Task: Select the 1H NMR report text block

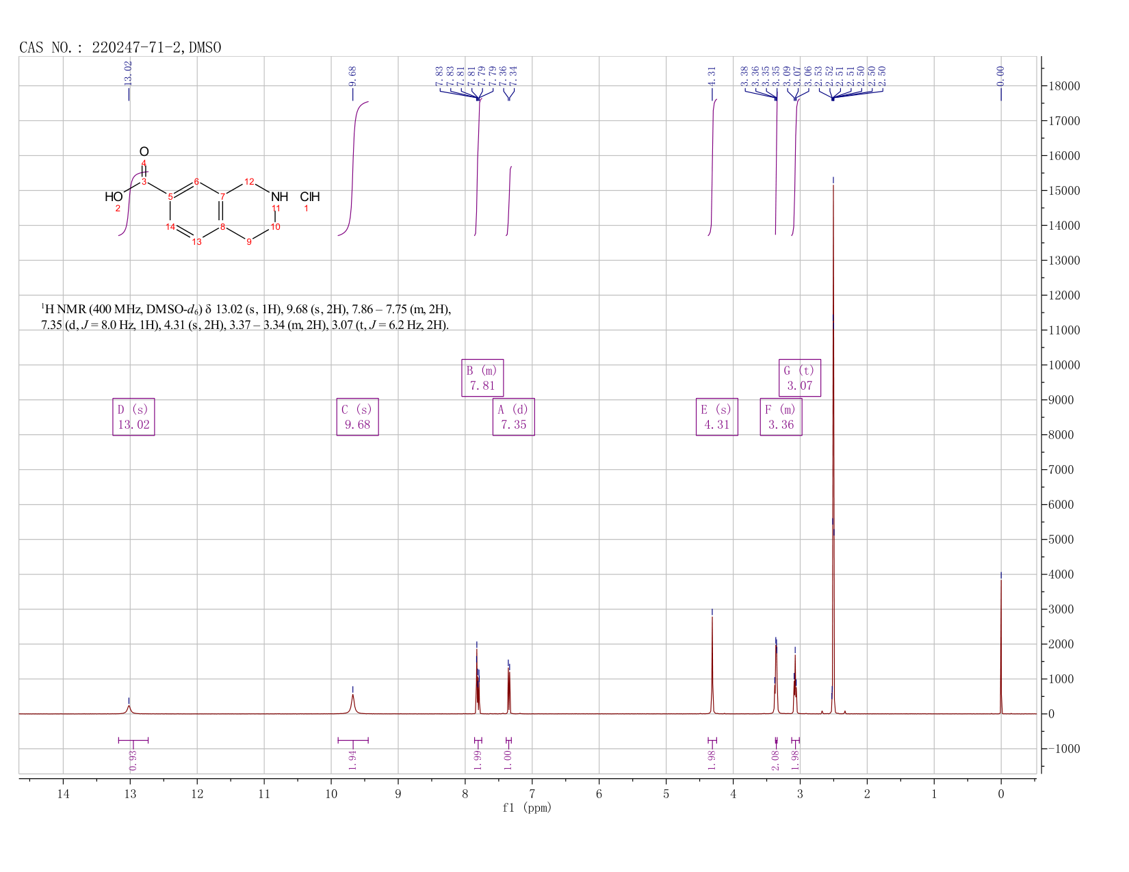Action: 246,317
